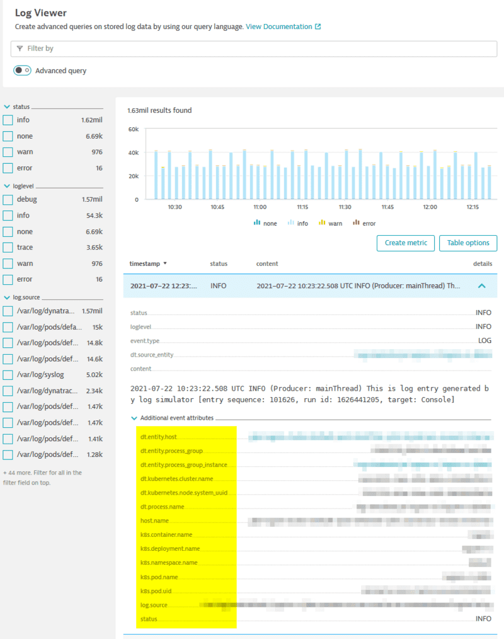Collapse the Additional event attributes section
Viewport: 504px width, 639px height.
tap(134, 417)
